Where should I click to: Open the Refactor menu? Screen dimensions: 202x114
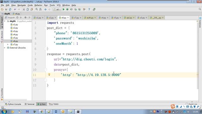[x=38, y=5]
